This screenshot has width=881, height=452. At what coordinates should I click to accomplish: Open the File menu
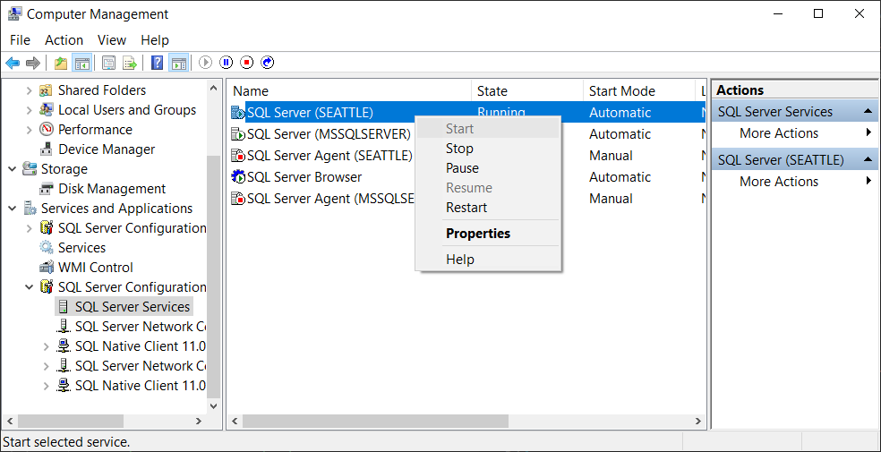point(21,40)
